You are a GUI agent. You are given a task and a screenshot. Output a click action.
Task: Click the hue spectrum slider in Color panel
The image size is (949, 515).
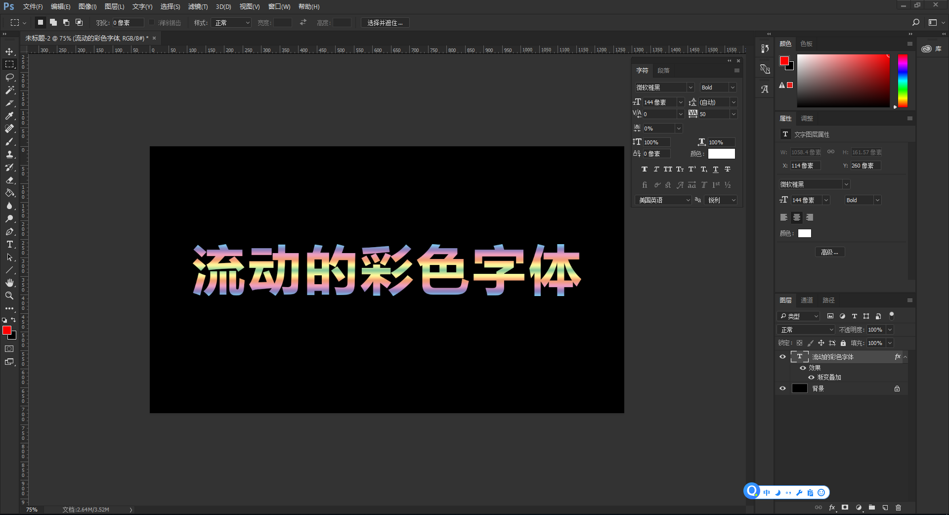tap(903, 81)
